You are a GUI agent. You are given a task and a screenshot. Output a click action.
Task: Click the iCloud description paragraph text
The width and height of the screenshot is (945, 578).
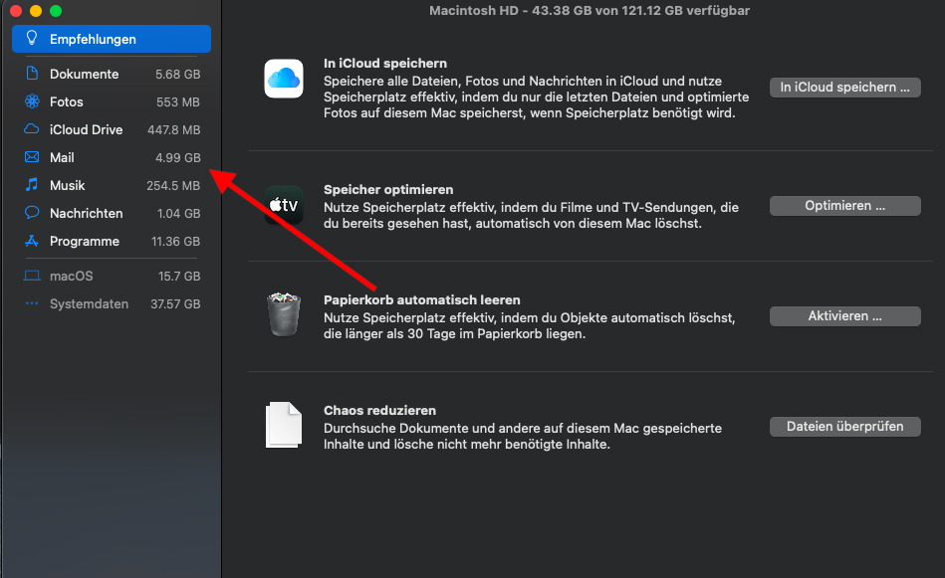click(537, 96)
